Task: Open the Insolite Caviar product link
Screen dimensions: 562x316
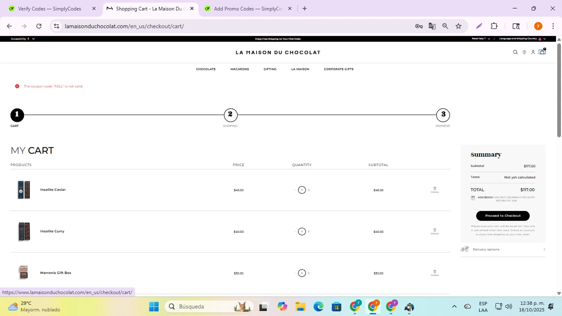Action: (x=53, y=190)
